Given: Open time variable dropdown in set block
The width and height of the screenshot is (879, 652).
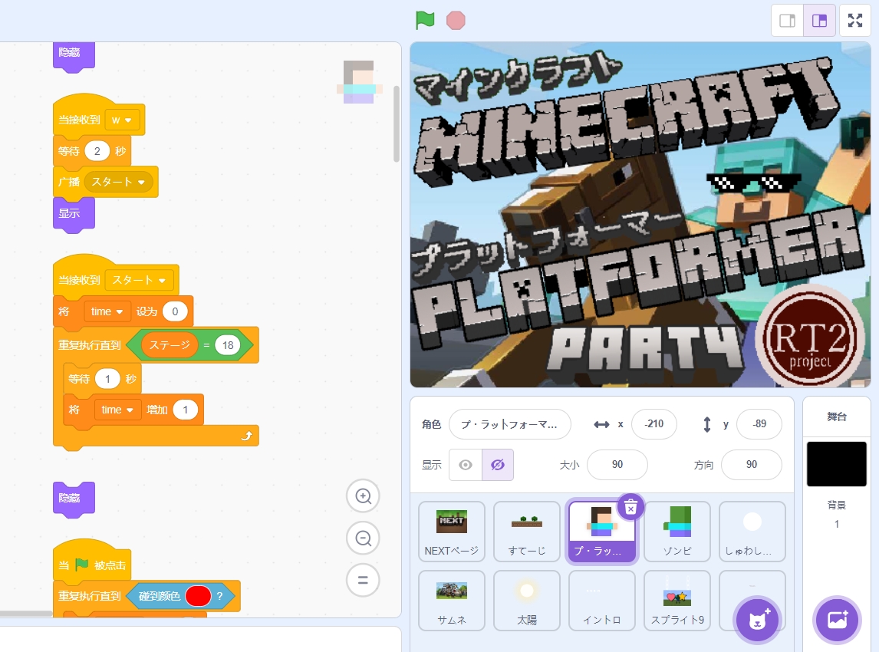Looking at the screenshot, I should [x=107, y=311].
